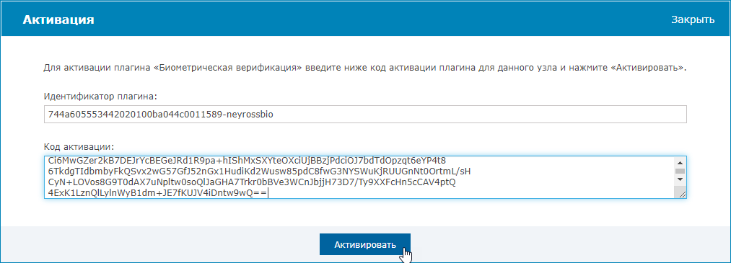The width and height of the screenshot is (731, 263).
Task: Focus the Код активации text area
Action: 358,177
